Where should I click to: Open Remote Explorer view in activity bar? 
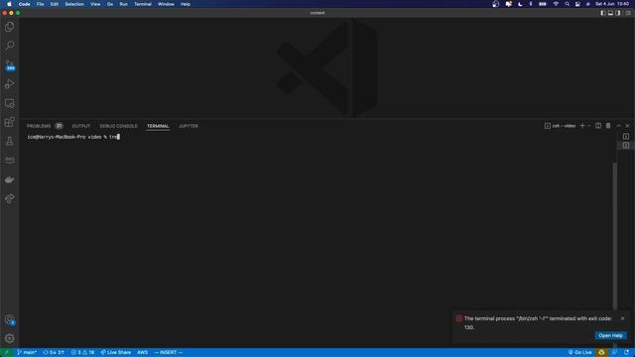click(x=10, y=103)
